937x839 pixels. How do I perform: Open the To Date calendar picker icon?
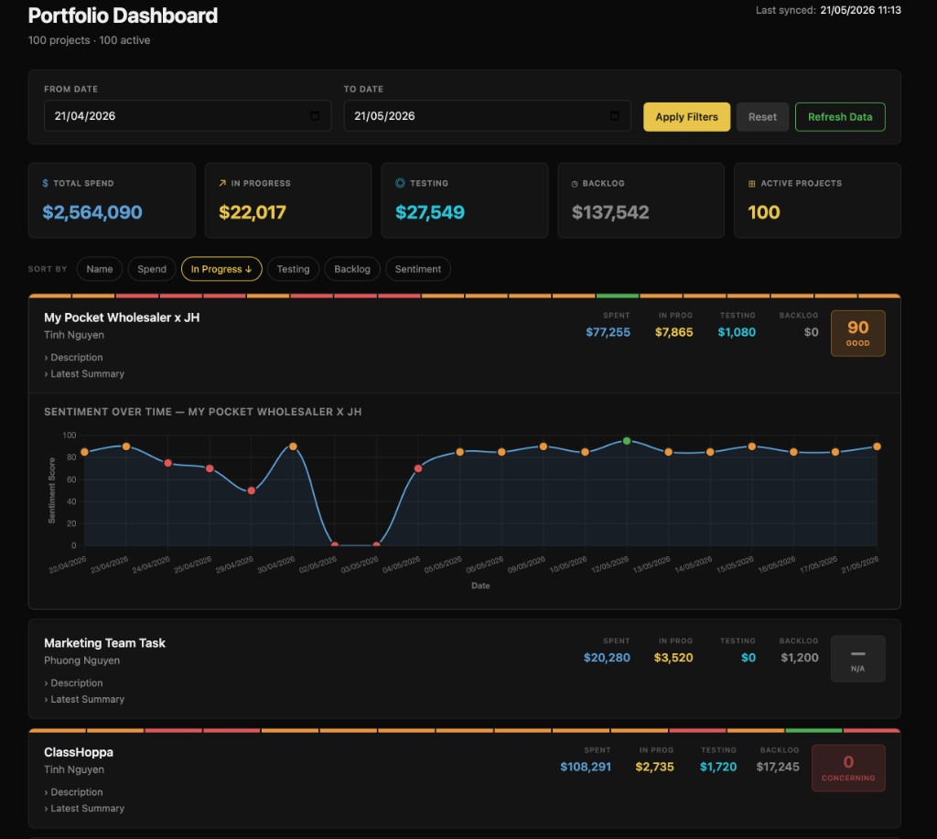pos(614,116)
